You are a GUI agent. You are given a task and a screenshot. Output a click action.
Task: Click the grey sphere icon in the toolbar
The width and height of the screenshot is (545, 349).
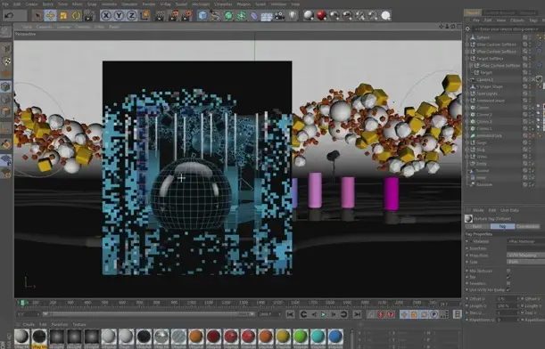click(309, 16)
